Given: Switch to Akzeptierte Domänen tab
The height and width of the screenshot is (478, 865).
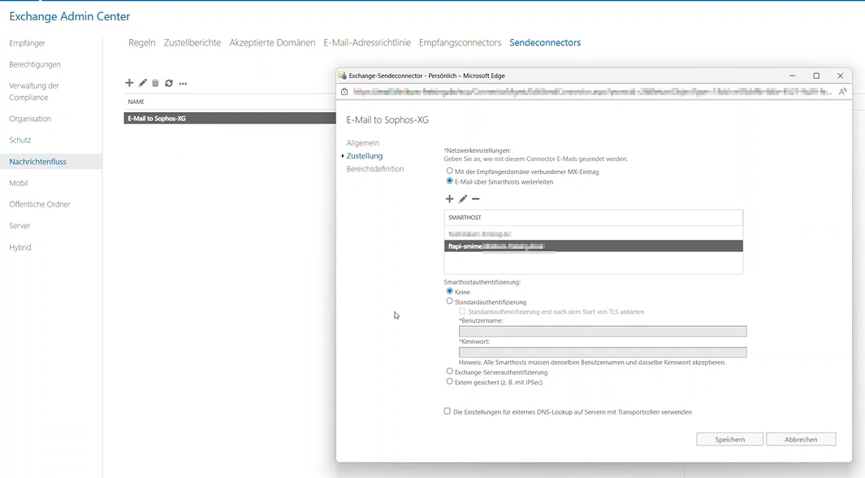Looking at the screenshot, I should [x=272, y=42].
